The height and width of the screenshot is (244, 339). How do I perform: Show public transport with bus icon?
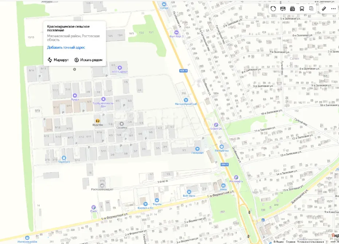click(x=302, y=8)
